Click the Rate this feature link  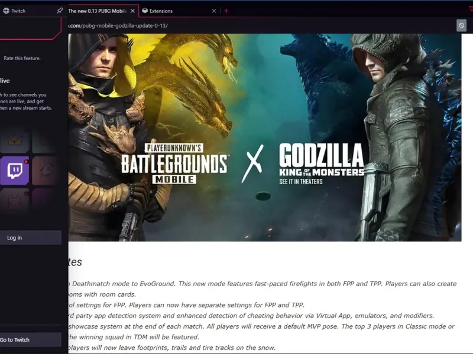click(22, 58)
